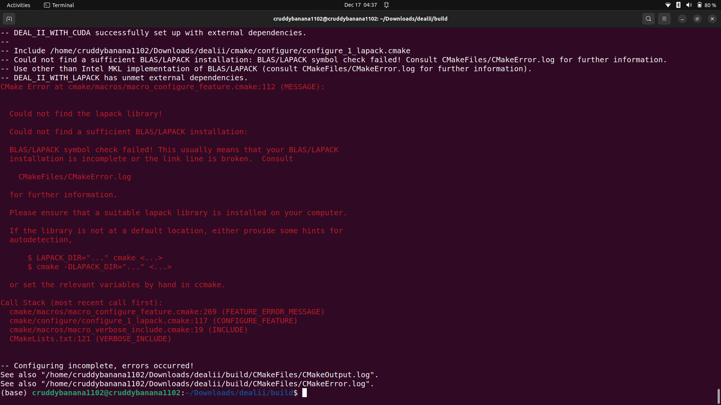Click the volume speaker icon

click(x=689, y=5)
